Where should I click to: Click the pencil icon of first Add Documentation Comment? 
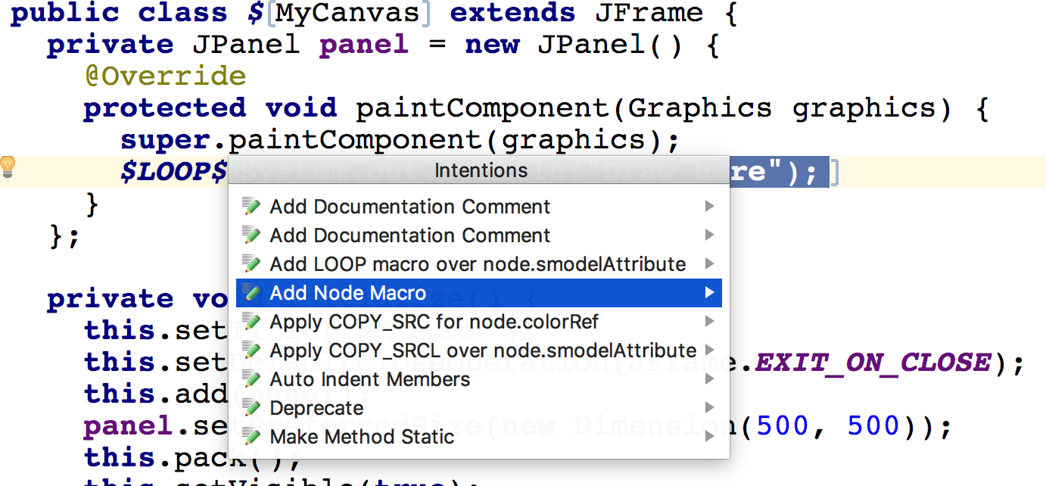click(251, 207)
